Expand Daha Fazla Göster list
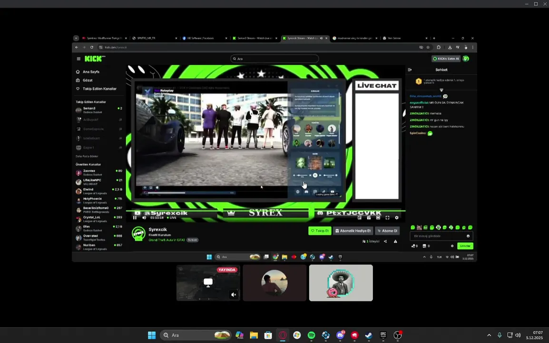The width and height of the screenshot is (549, 343). [87, 156]
